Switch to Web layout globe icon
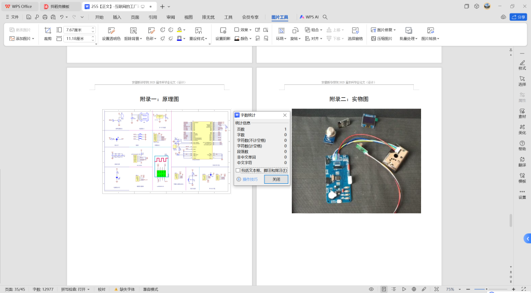The width and height of the screenshot is (531, 293). point(414,289)
